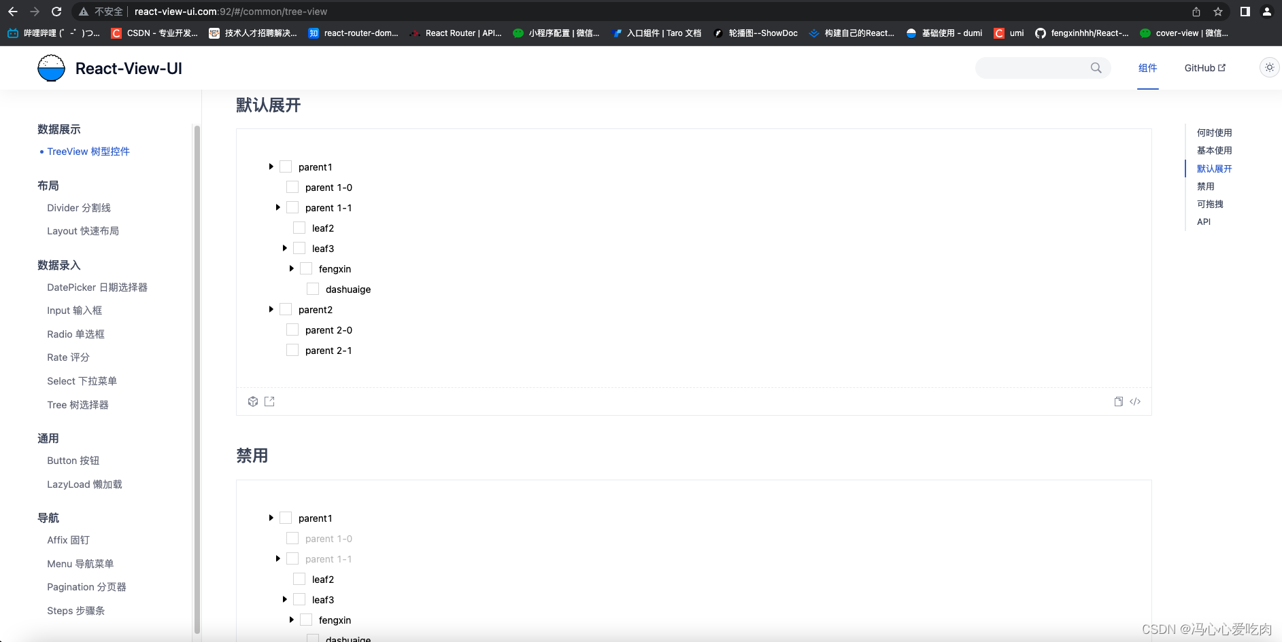Open the Pagination 分页器 page
The image size is (1282, 642).
tap(86, 587)
